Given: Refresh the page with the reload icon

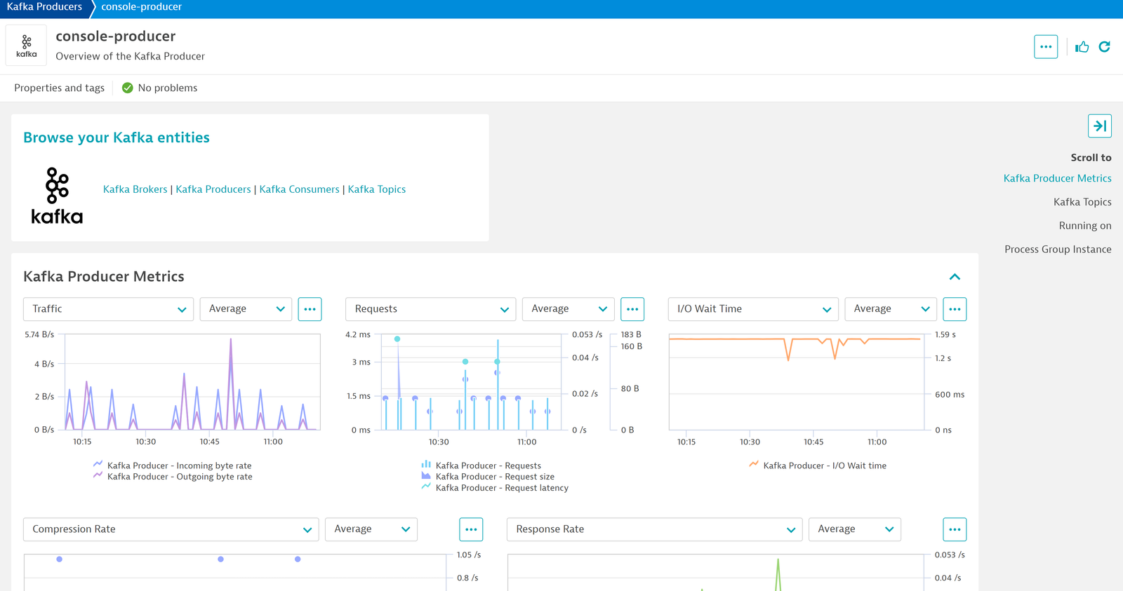Looking at the screenshot, I should click(x=1105, y=47).
